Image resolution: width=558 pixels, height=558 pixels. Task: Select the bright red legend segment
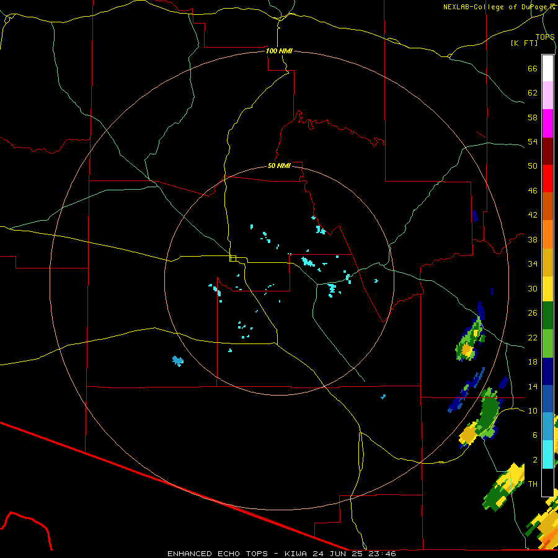tap(547, 179)
